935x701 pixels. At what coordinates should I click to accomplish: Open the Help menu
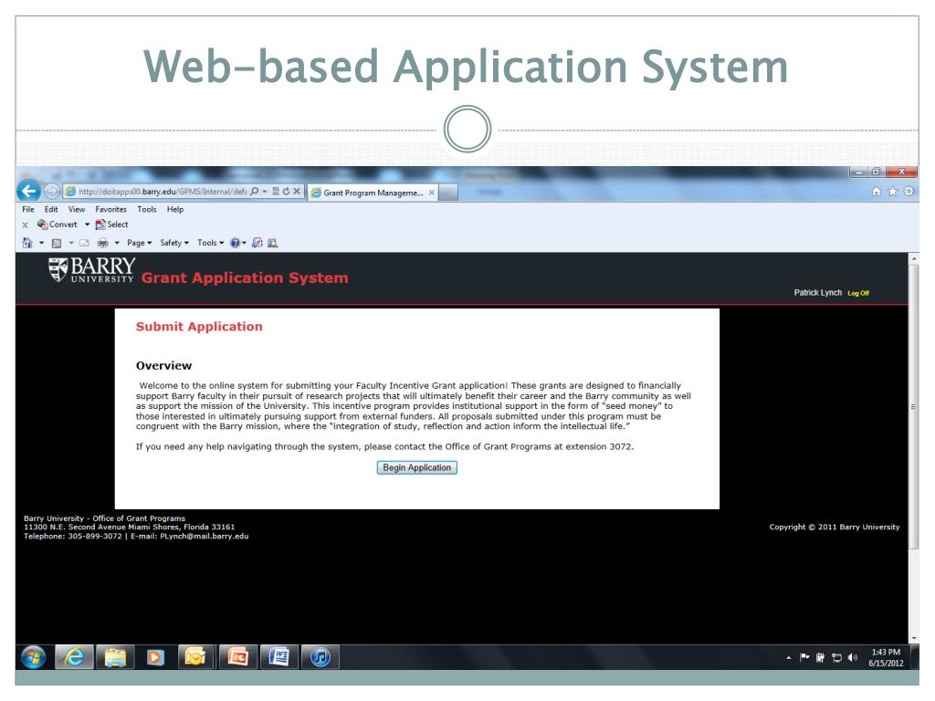[x=175, y=209]
